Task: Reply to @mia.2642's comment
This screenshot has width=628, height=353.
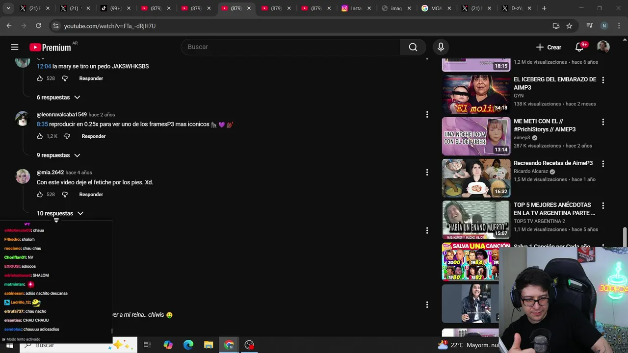Action: coord(91,195)
